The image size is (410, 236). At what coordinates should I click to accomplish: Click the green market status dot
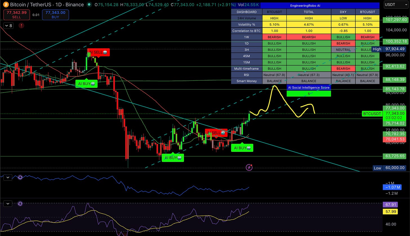tap(89, 4)
